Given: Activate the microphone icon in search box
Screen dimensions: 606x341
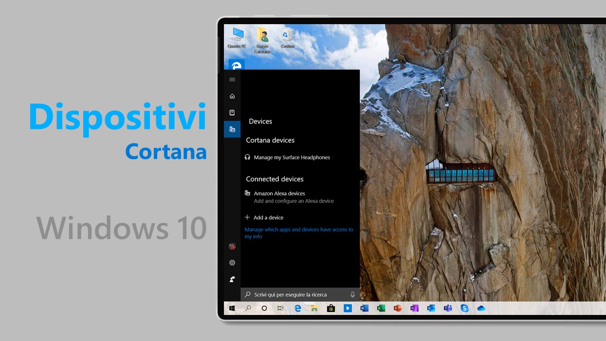Looking at the screenshot, I should (352, 295).
